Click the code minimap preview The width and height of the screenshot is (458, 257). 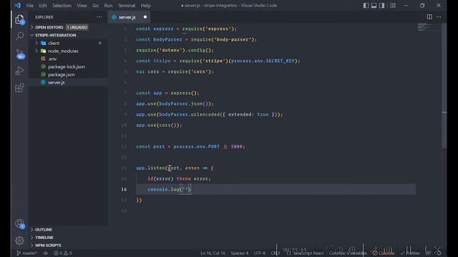[428, 28]
